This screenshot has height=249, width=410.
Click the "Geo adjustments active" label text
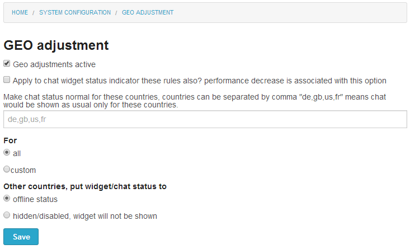(x=54, y=64)
